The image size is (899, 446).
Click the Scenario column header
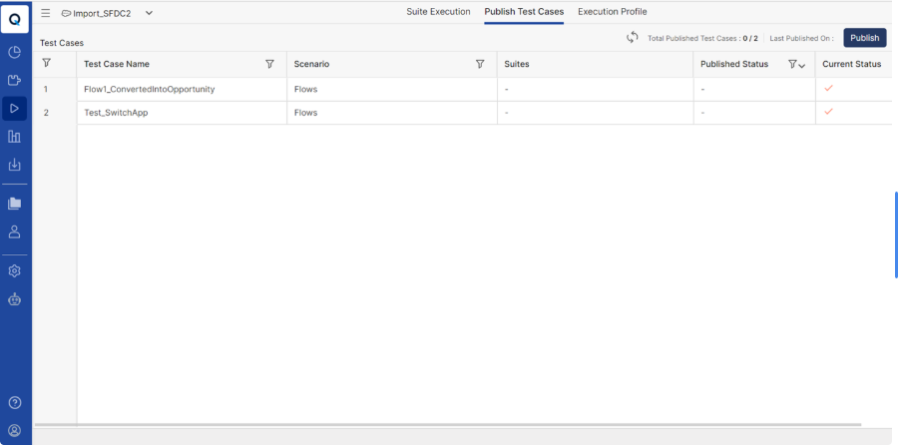tap(311, 64)
